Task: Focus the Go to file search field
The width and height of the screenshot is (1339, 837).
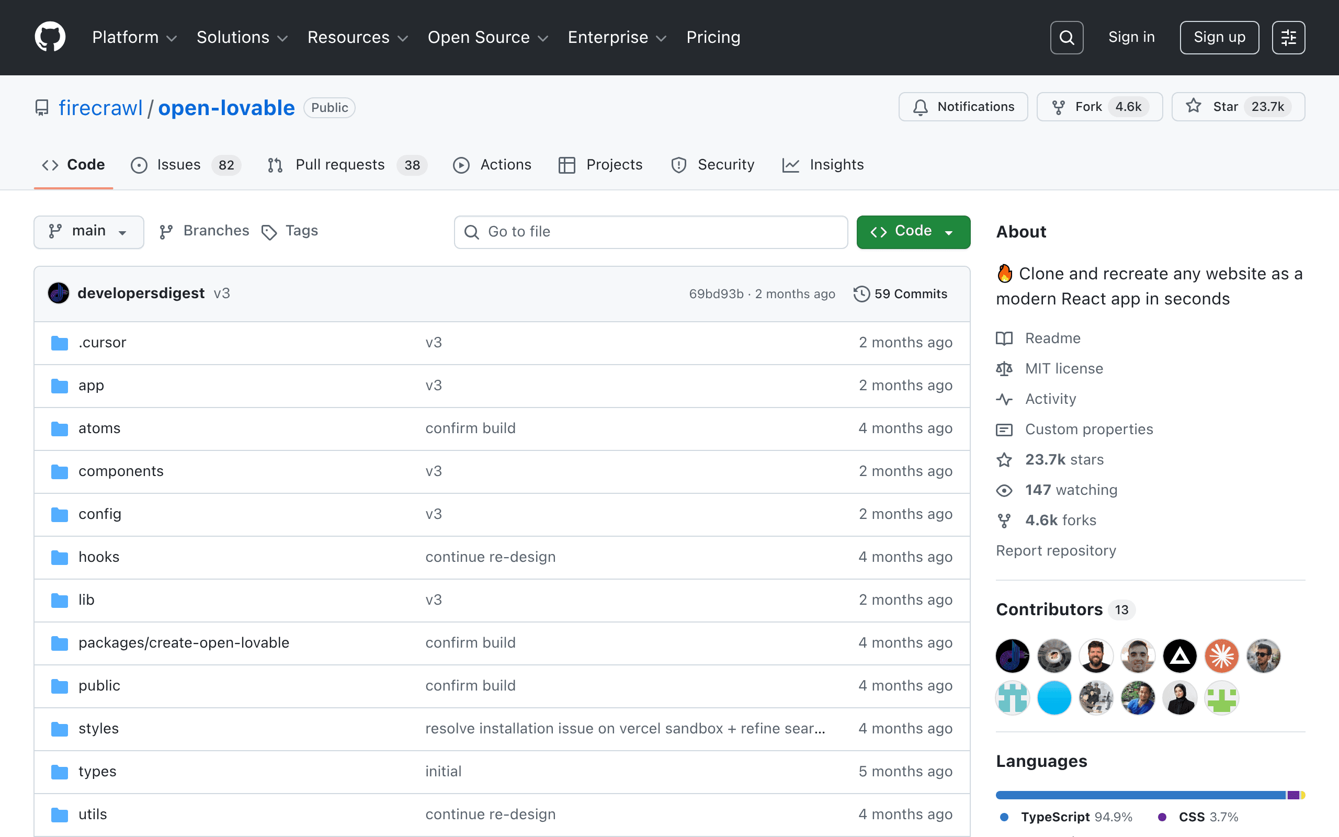Action: (x=651, y=232)
